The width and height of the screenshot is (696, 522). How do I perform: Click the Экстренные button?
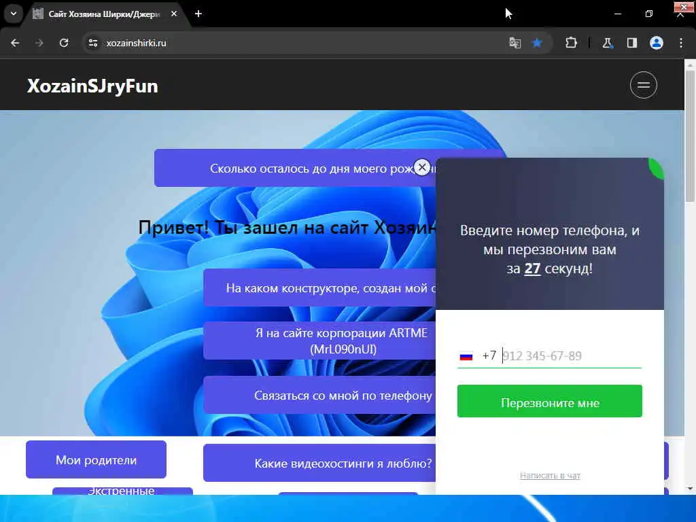pos(122,491)
